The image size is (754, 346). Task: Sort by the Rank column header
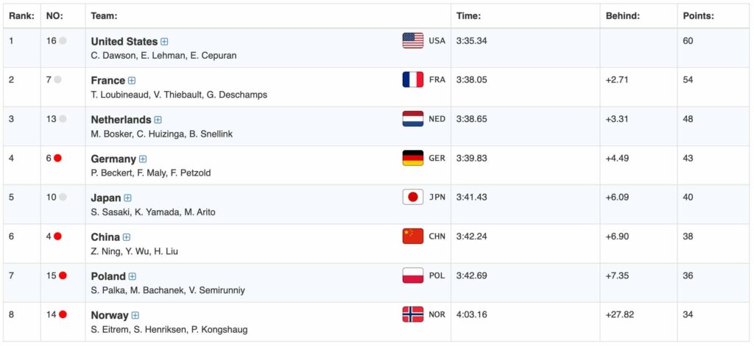pos(21,15)
